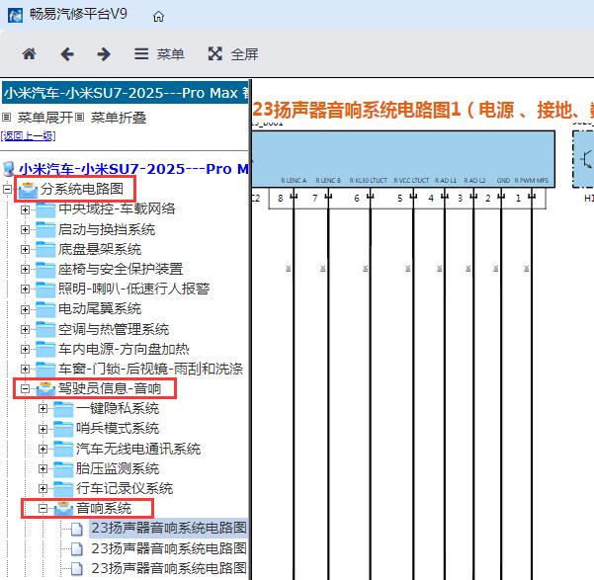Expand the 空调与热管理系统 folder
This screenshot has height=580, width=594.
[x=25, y=329]
